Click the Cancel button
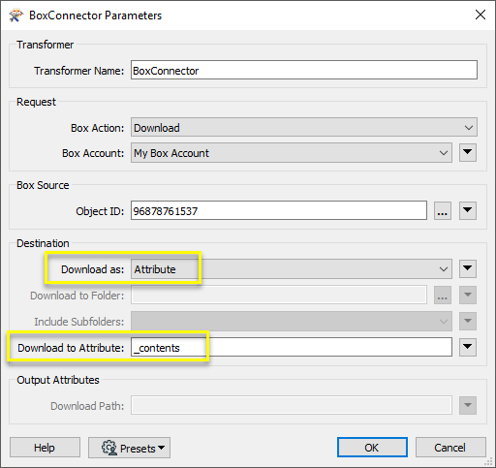 [450, 448]
